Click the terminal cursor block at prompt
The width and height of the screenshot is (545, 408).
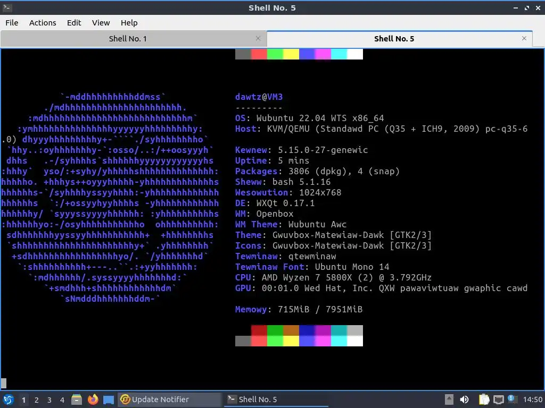[4, 383]
